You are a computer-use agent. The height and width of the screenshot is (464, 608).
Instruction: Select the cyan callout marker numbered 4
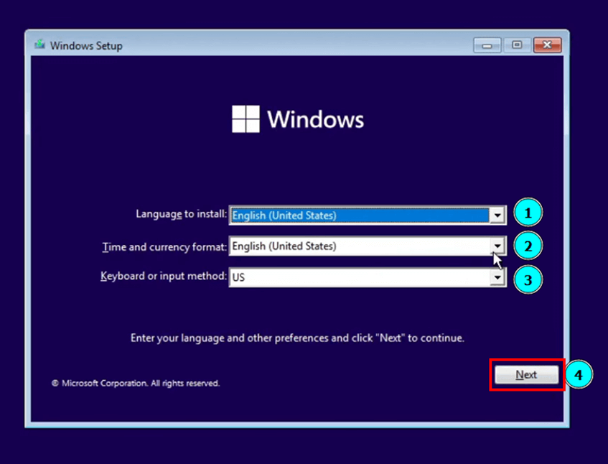pos(579,375)
